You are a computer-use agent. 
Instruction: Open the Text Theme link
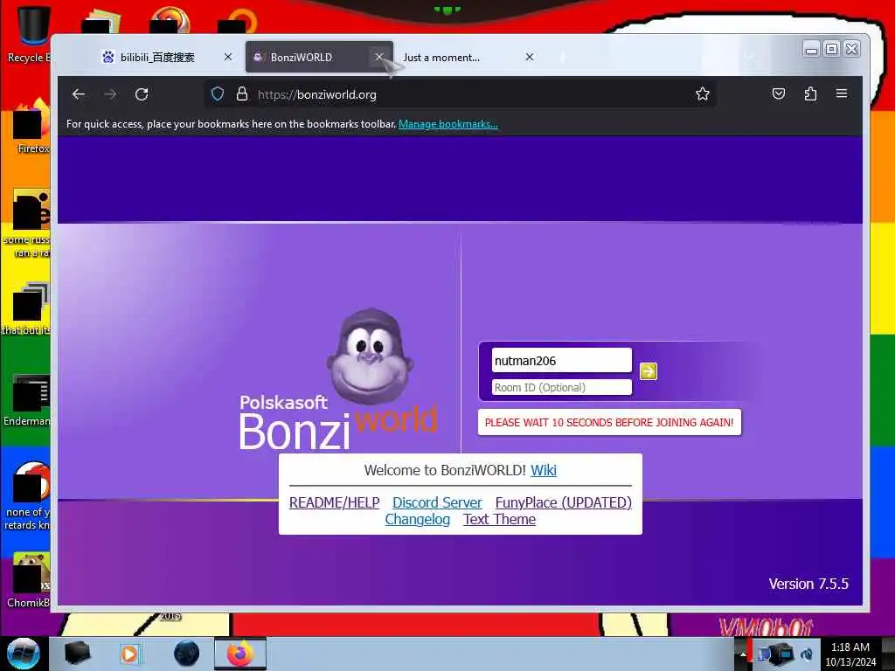[499, 519]
